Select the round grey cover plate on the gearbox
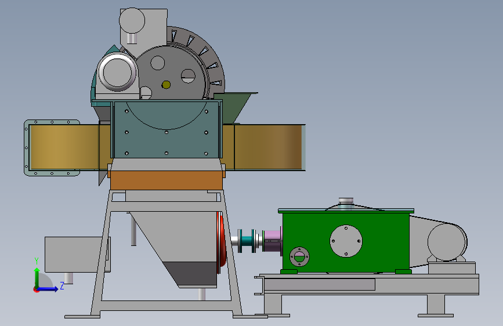This screenshot has height=326, width=503. [346, 241]
